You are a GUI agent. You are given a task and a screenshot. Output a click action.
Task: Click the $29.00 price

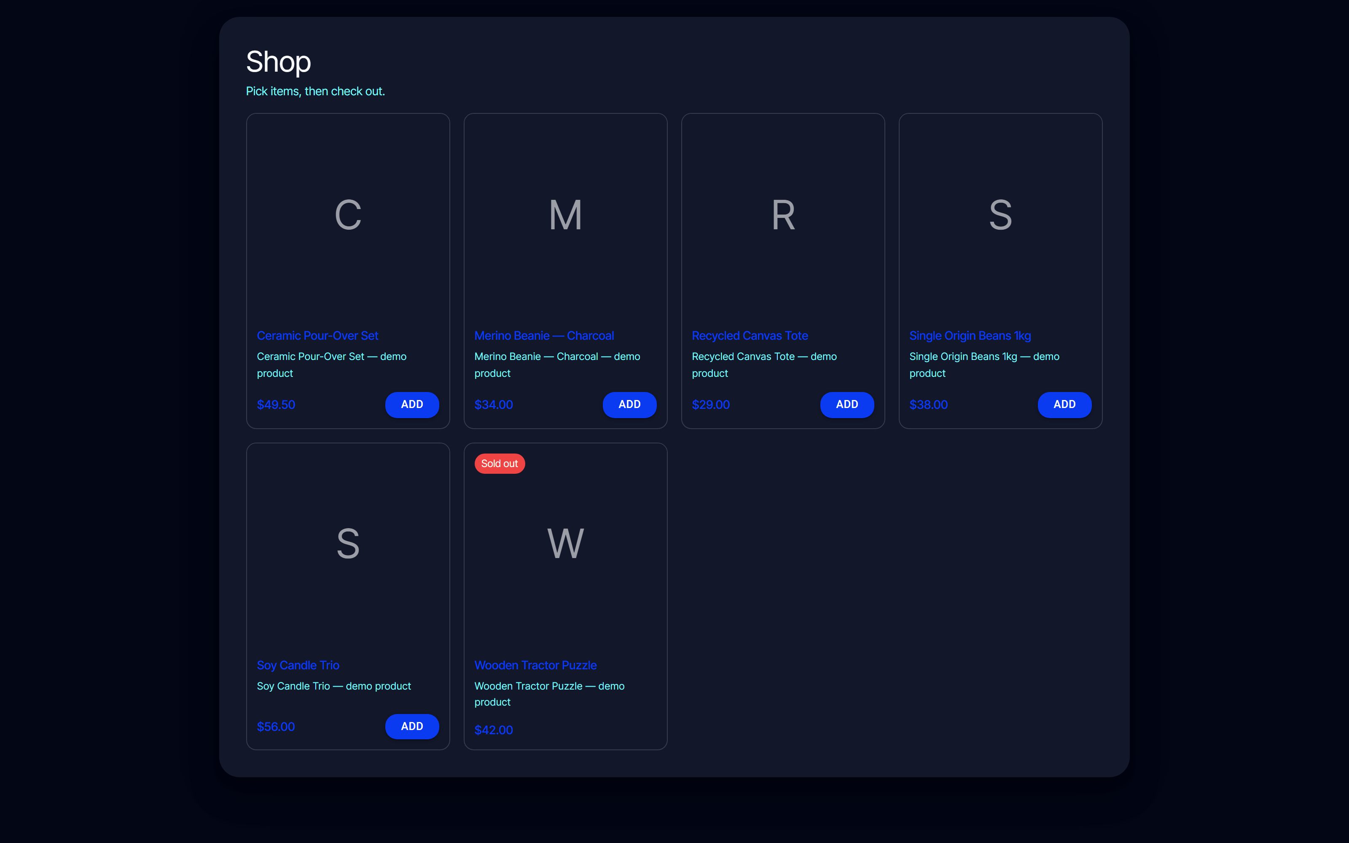pos(711,405)
